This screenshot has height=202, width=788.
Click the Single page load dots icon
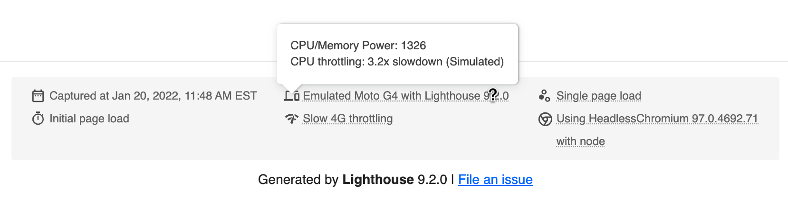point(545,96)
